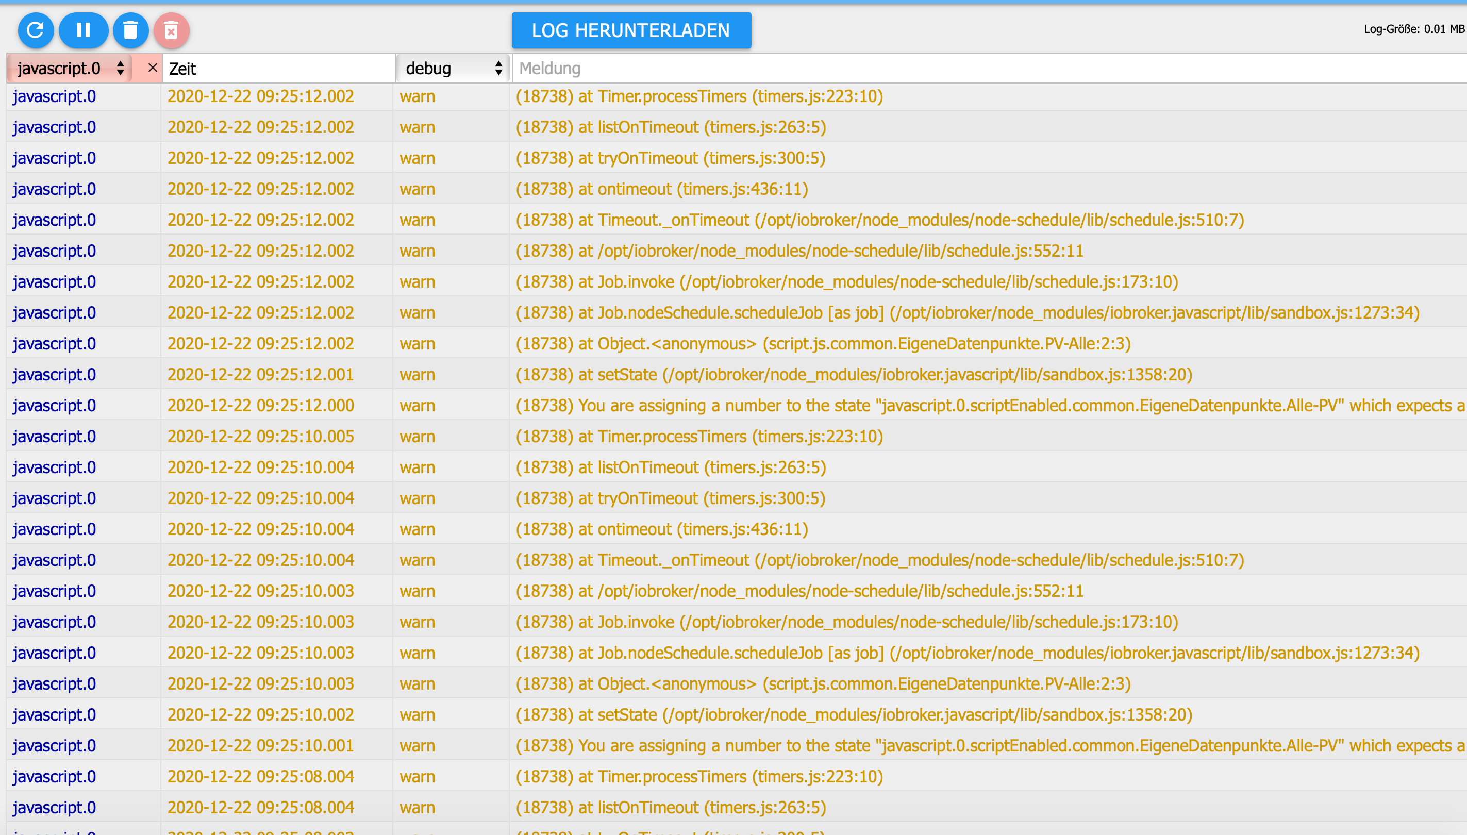
Task: Click the Log-Größe size label
Action: [1414, 29]
